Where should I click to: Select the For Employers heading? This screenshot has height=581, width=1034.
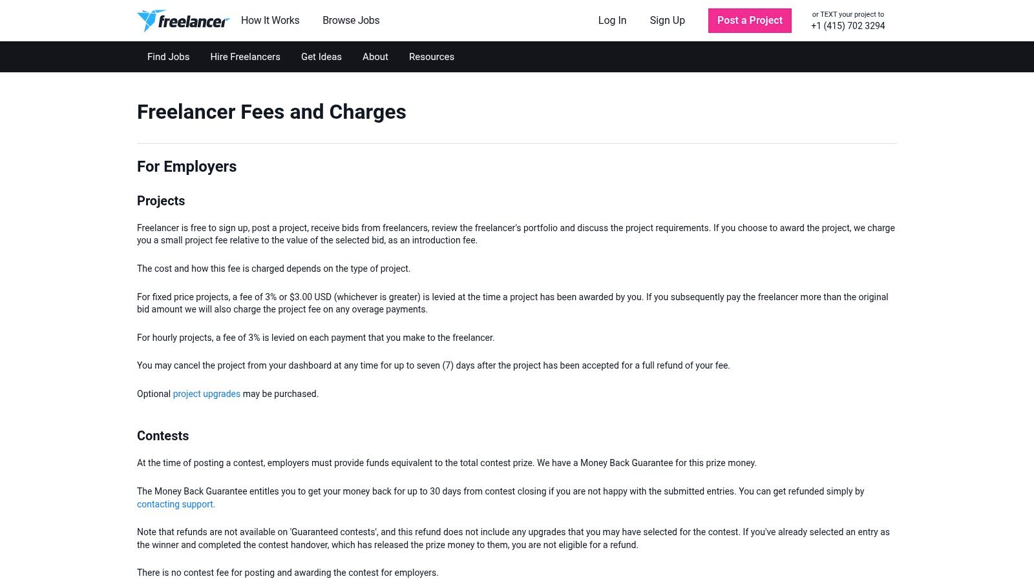coord(187,167)
